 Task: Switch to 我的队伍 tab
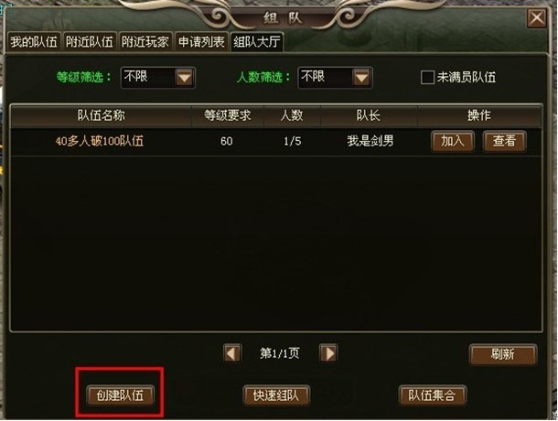tap(34, 42)
